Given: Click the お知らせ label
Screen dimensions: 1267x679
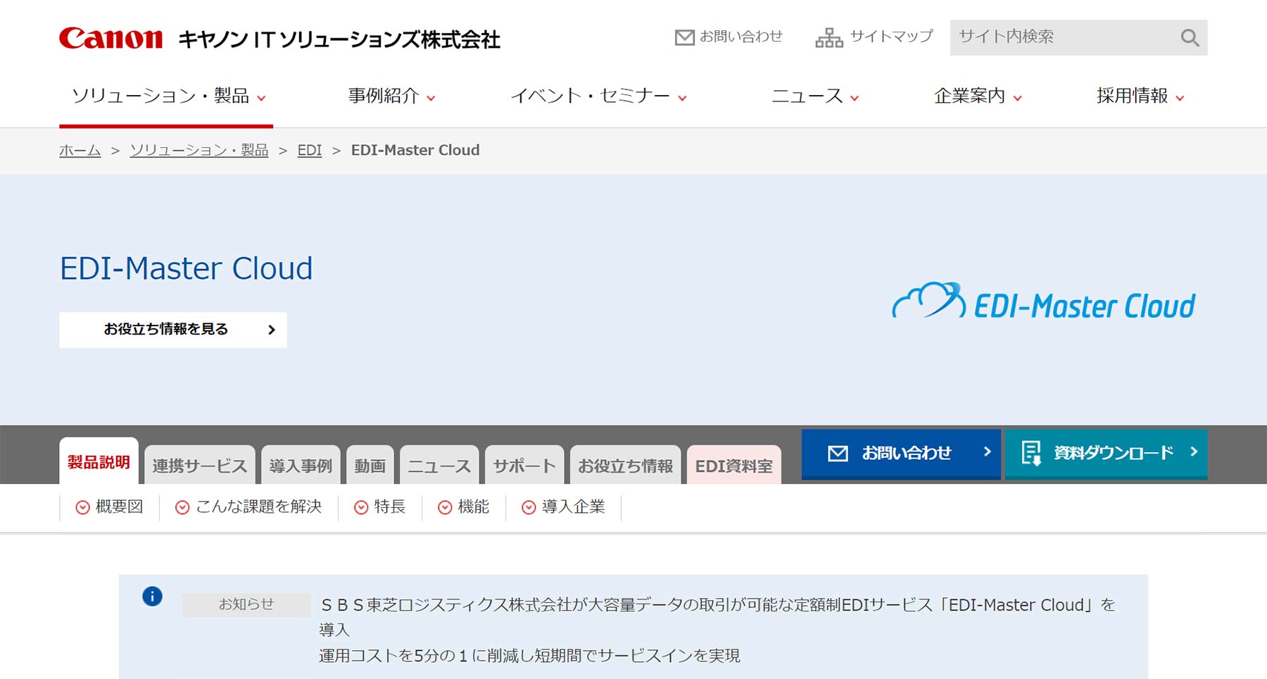Looking at the screenshot, I should tap(246, 604).
